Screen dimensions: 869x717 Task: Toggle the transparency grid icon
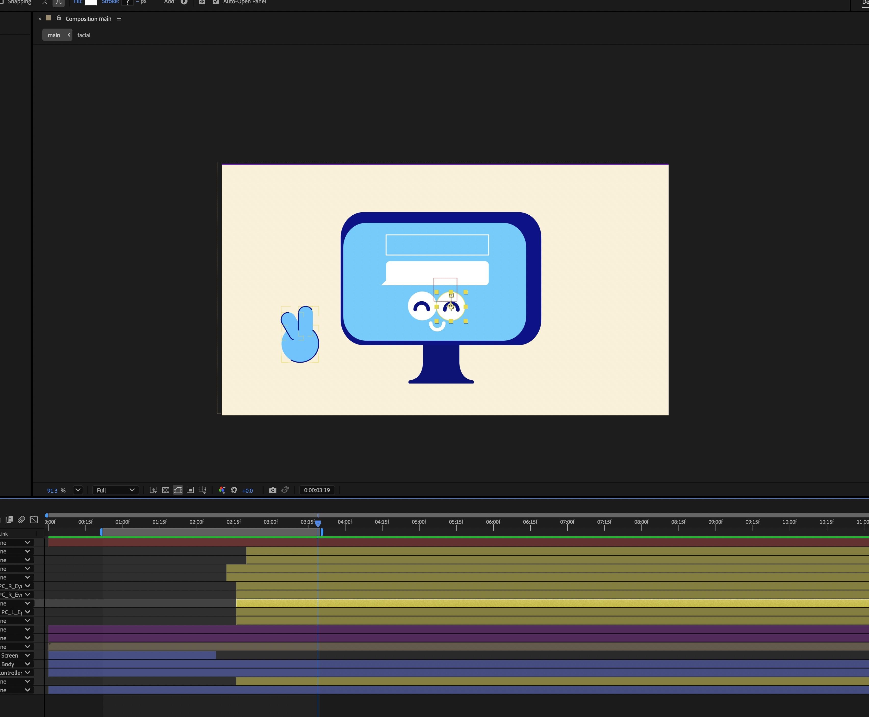165,490
